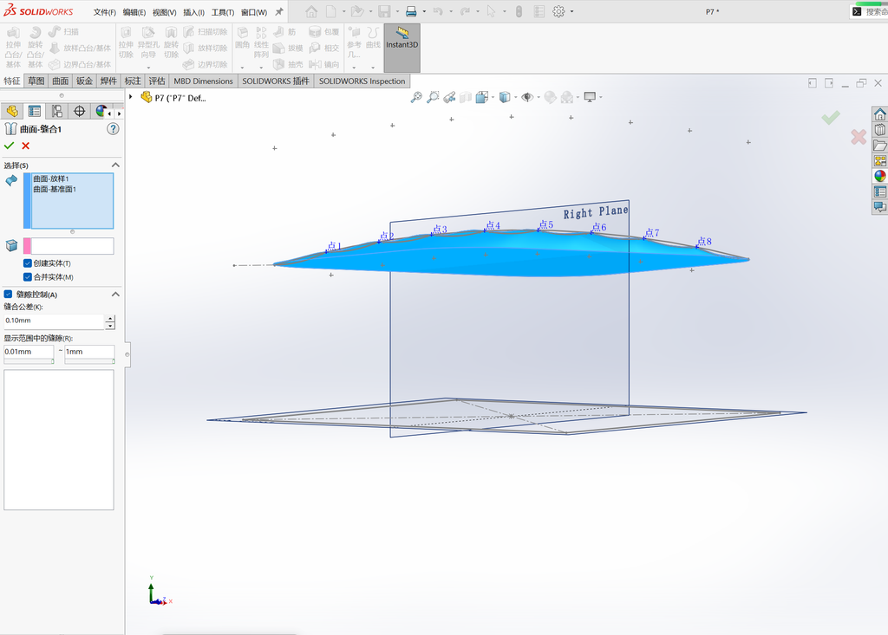This screenshot has height=635, width=888.
Task: Click the Apply Scene icon
Action: [566, 97]
